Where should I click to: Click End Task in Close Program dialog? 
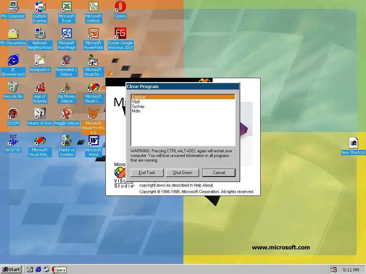pos(147,173)
